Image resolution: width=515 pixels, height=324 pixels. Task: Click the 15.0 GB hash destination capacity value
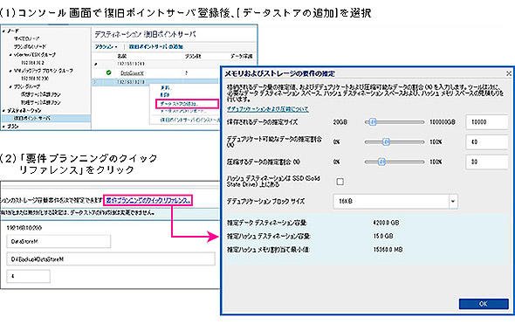point(383,236)
